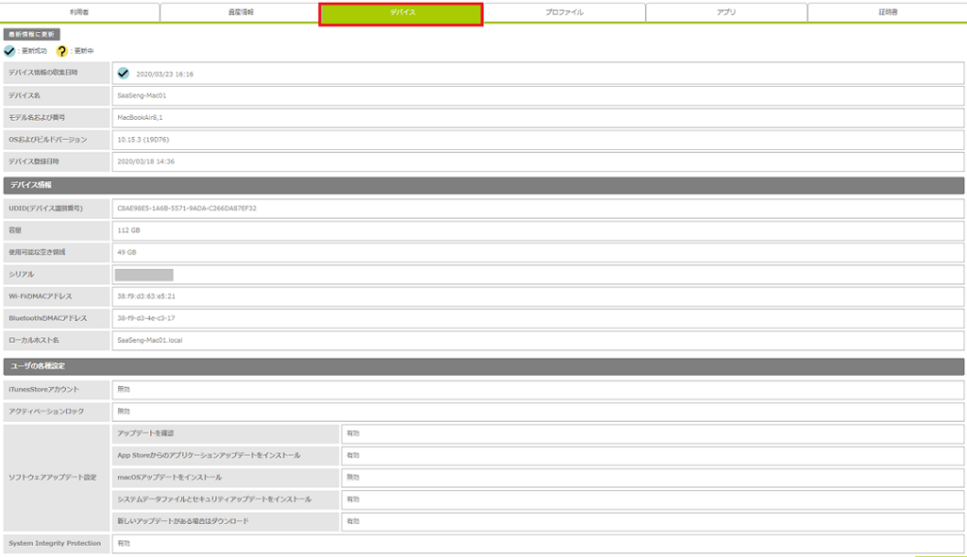
Task: Open the プロファイル tab
Action: [x=564, y=13]
